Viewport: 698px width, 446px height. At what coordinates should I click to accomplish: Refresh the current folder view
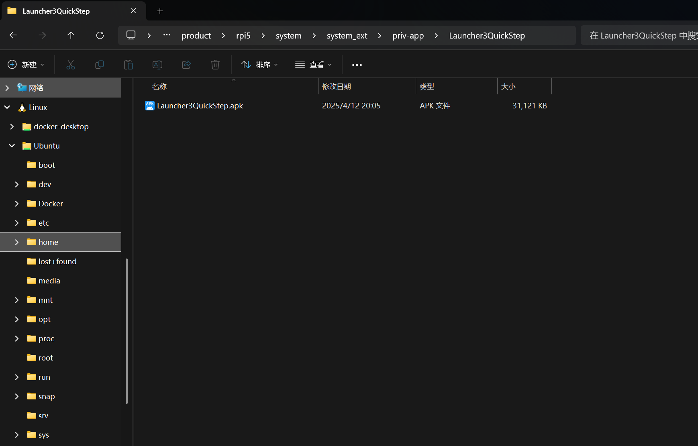(100, 35)
